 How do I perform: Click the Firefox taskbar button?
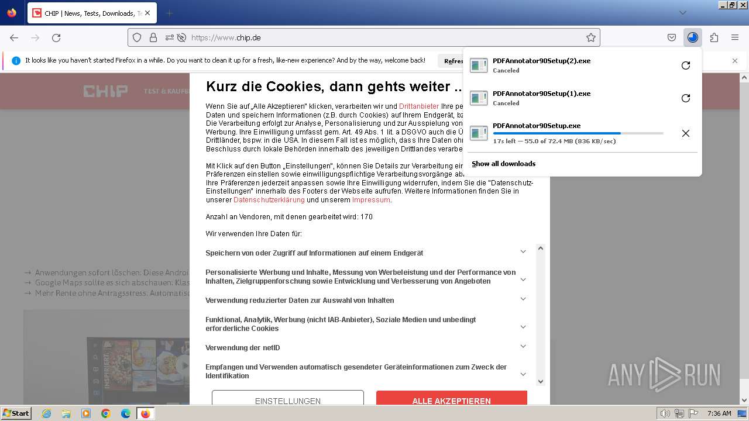pyautogui.click(x=145, y=413)
